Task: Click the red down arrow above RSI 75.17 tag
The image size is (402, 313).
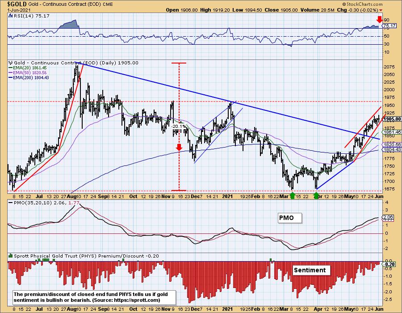Action: [379, 20]
